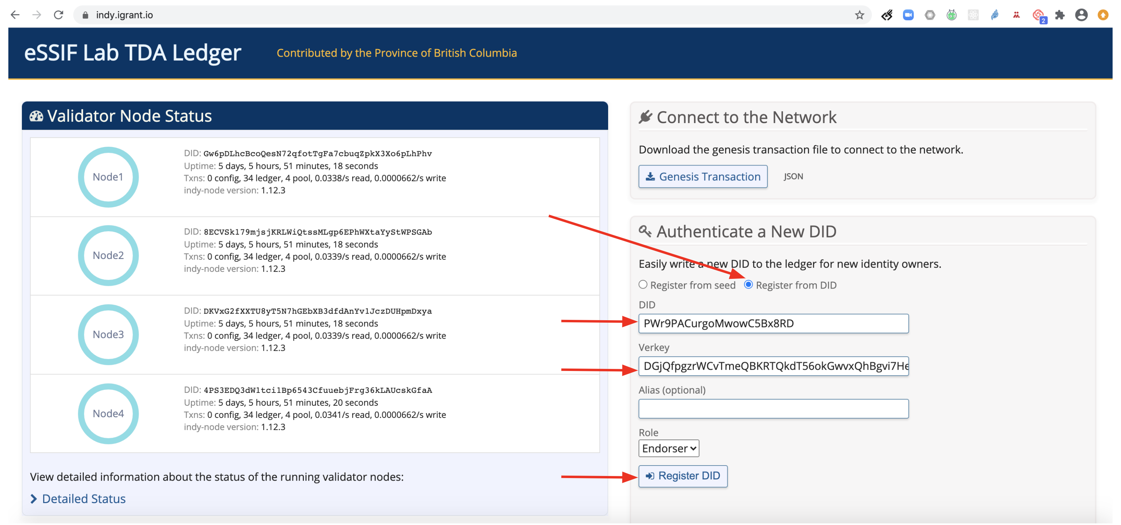Open the Role dropdown showing Endorser
1121x525 pixels.
[668, 449]
